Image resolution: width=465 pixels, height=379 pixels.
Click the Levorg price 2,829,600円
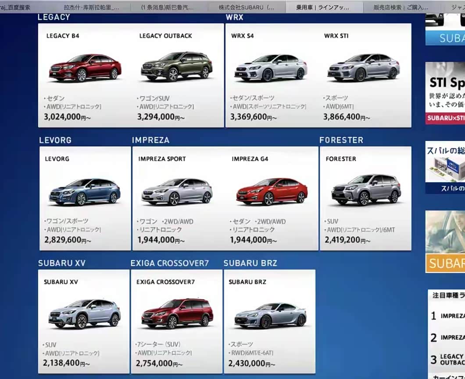(x=68, y=240)
